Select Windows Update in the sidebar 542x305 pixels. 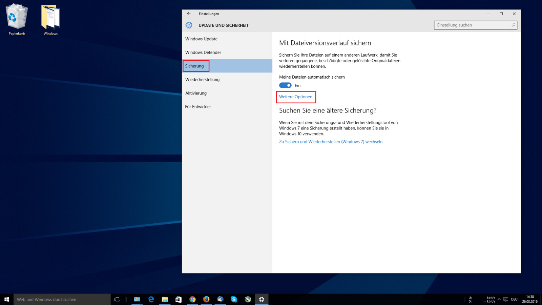(x=201, y=39)
